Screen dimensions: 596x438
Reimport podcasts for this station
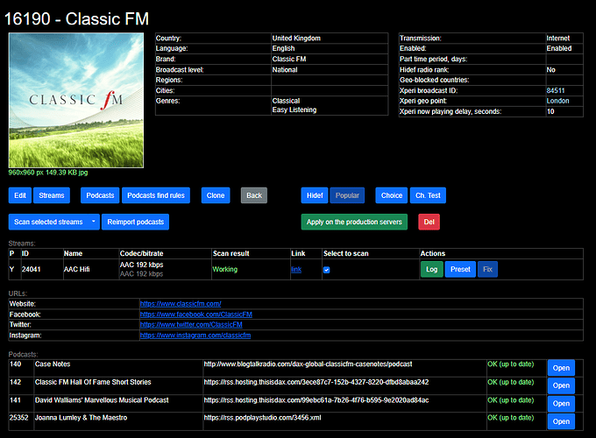tap(135, 222)
